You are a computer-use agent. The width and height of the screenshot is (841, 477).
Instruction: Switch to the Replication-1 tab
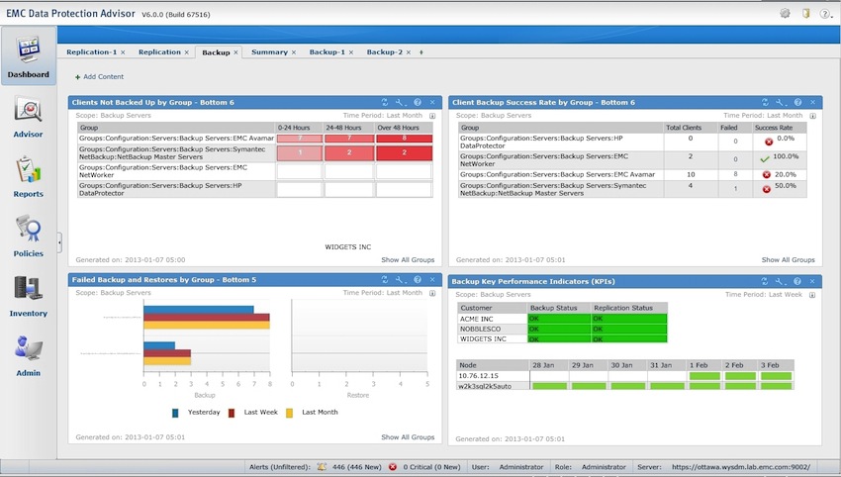pos(91,52)
